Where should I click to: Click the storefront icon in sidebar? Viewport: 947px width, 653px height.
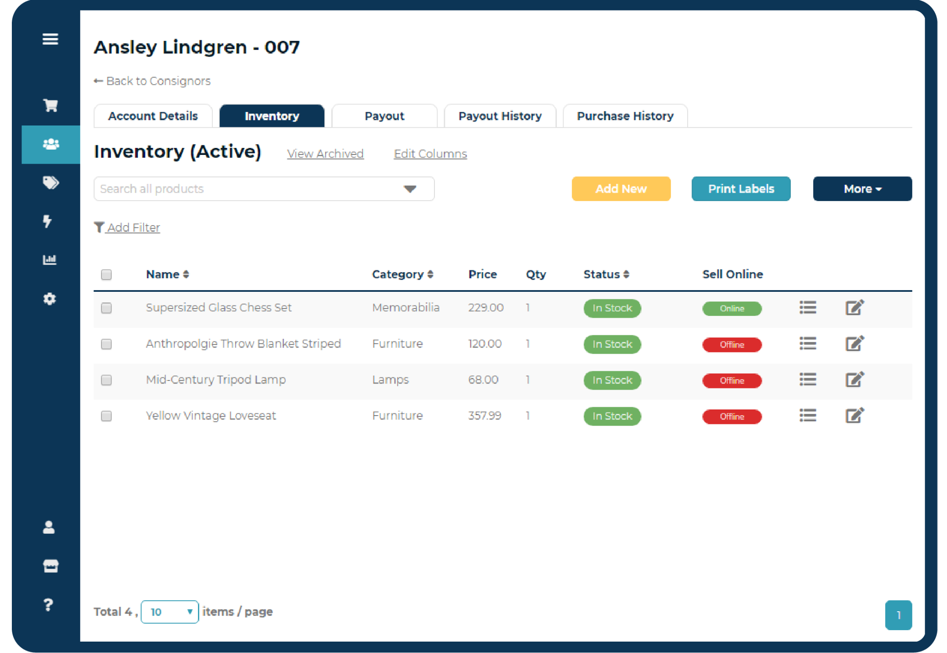point(50,566)
